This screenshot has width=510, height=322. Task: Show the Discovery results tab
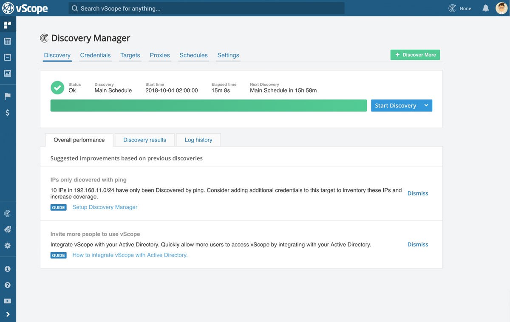(144, 140)
